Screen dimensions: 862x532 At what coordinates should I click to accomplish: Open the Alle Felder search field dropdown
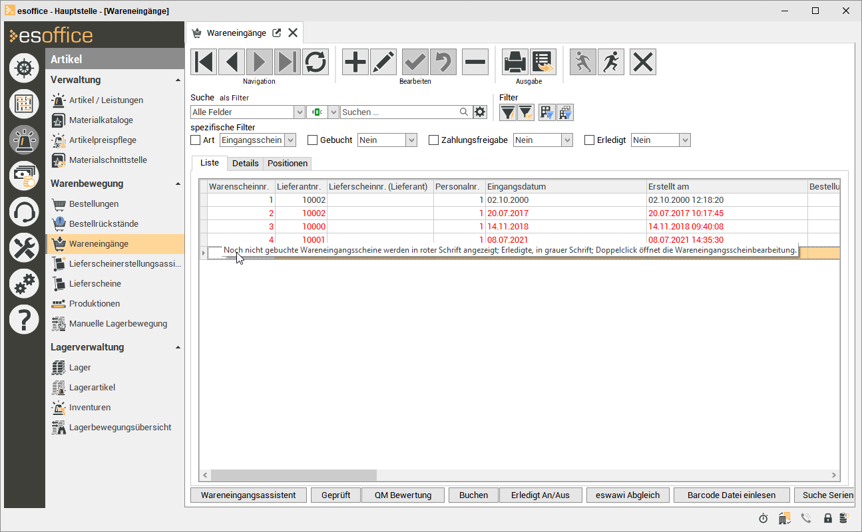(300, 112)
